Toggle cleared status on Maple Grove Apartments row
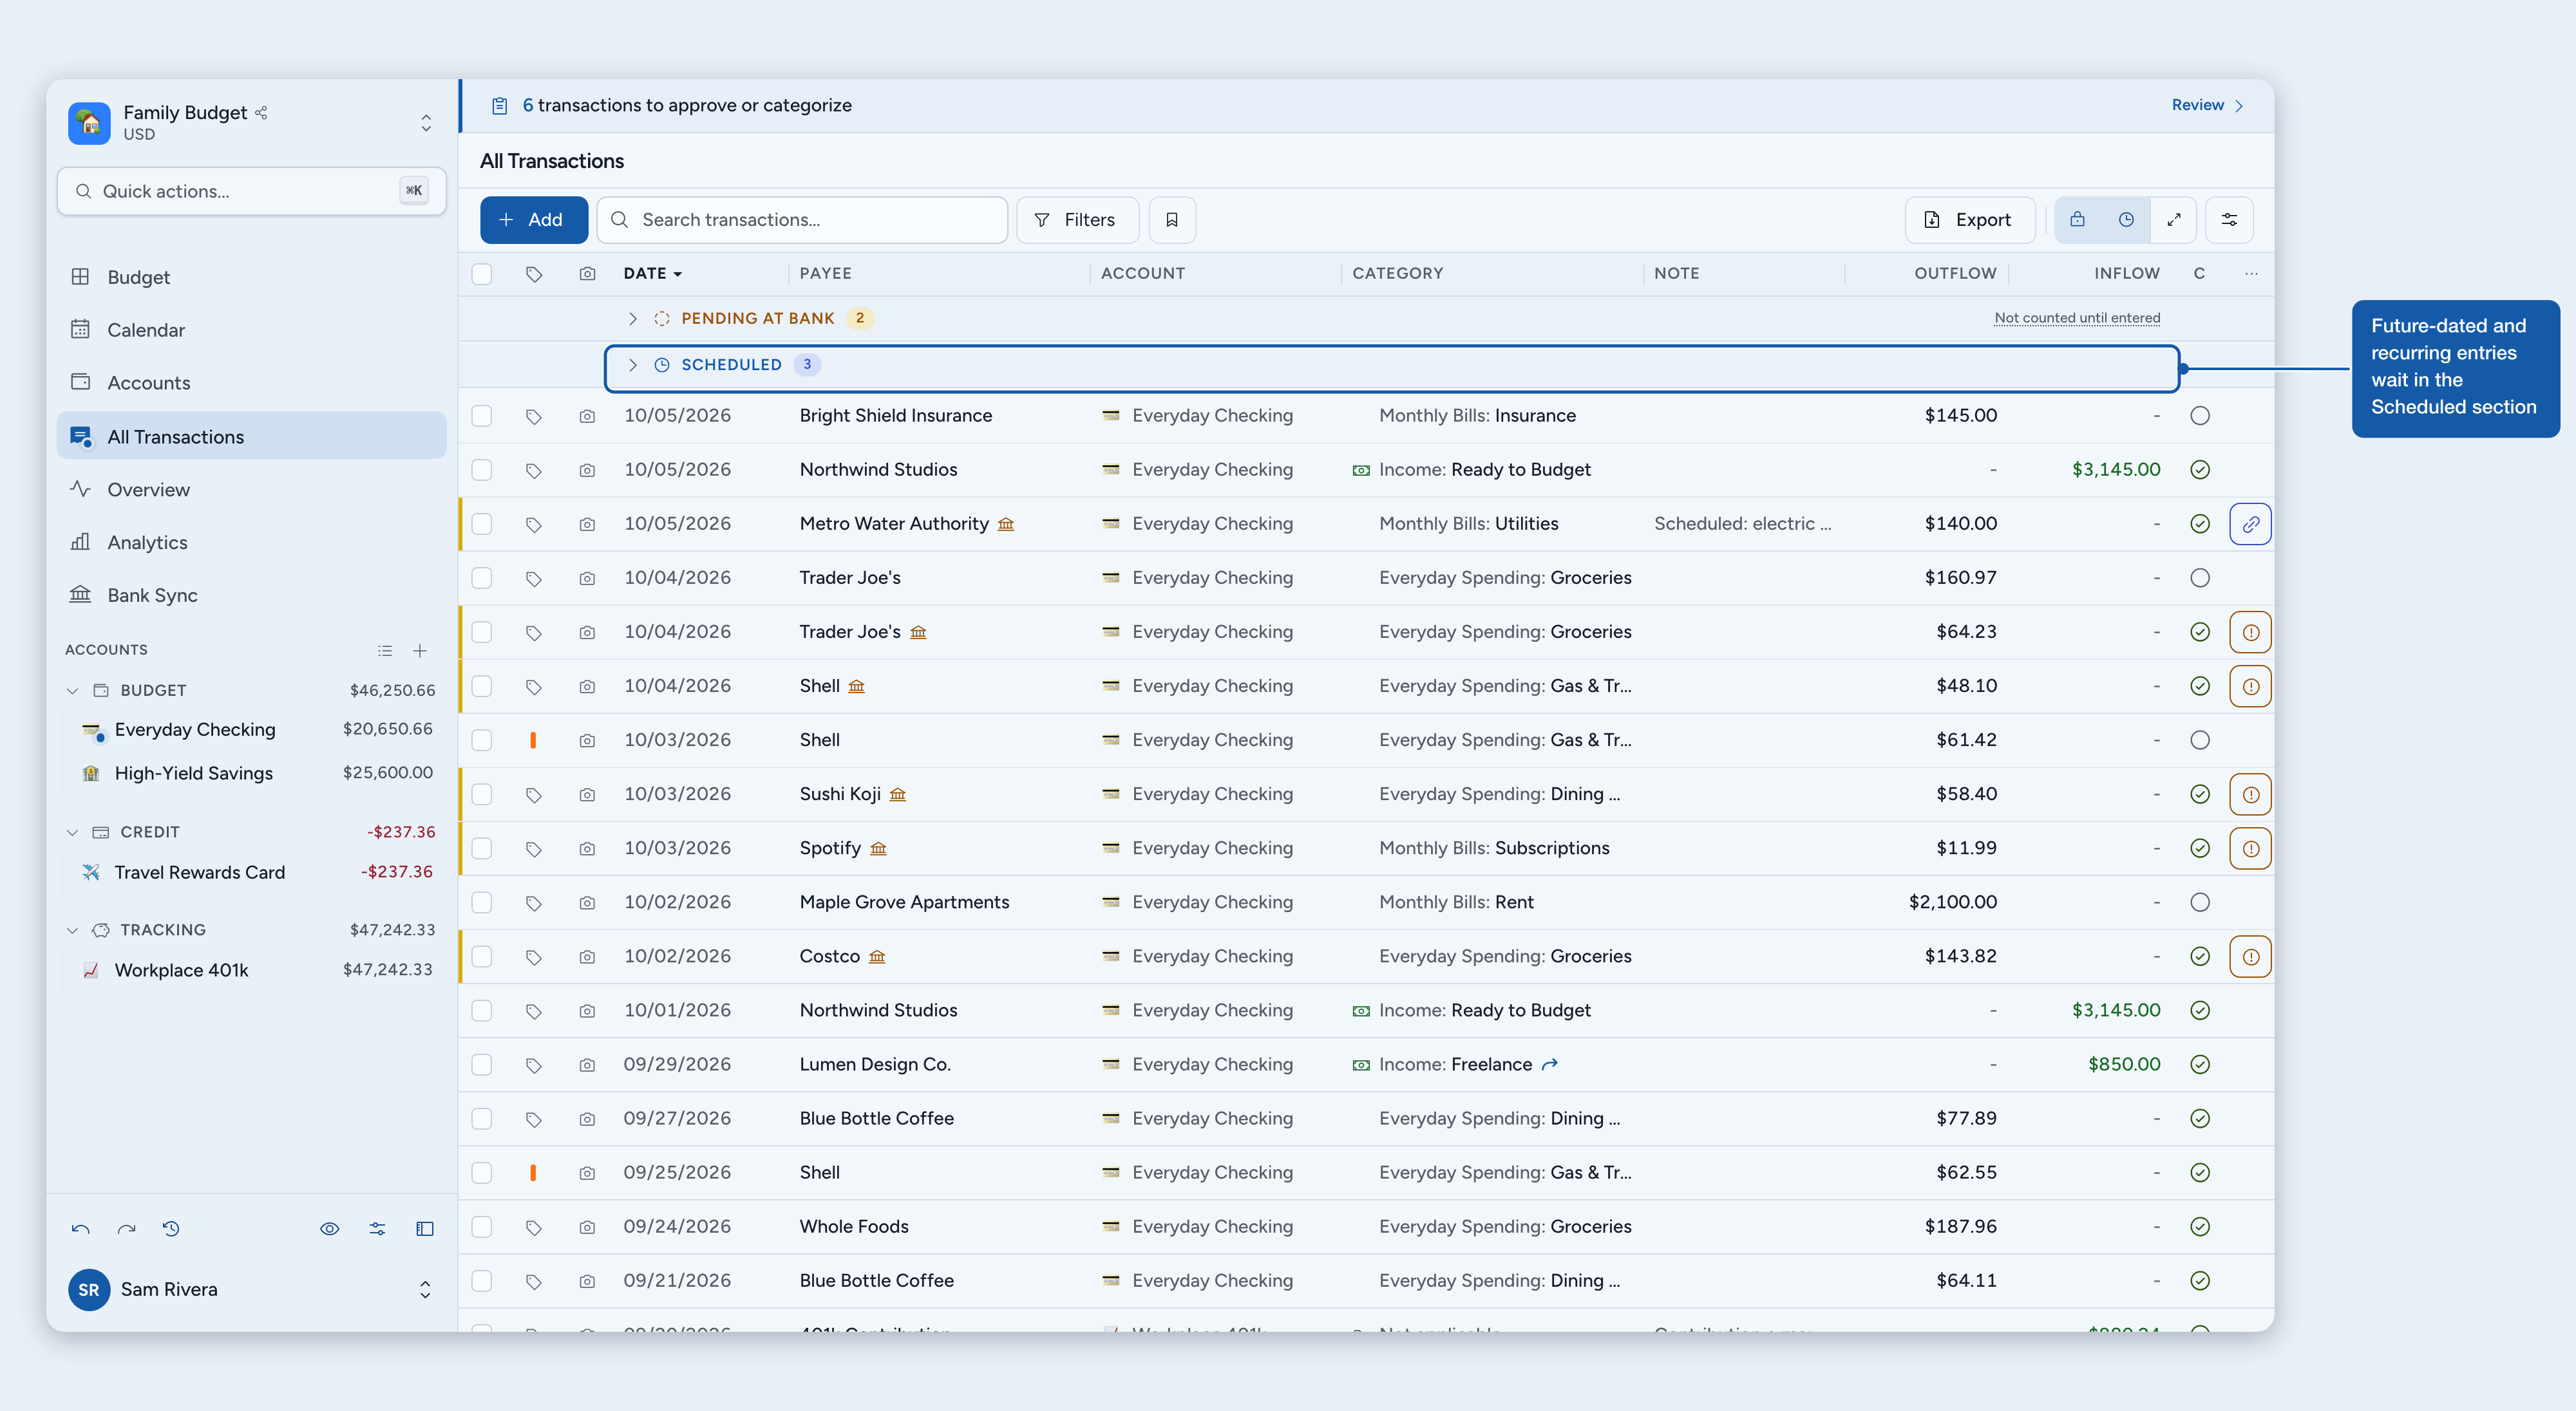 [x=2200, y=902]
